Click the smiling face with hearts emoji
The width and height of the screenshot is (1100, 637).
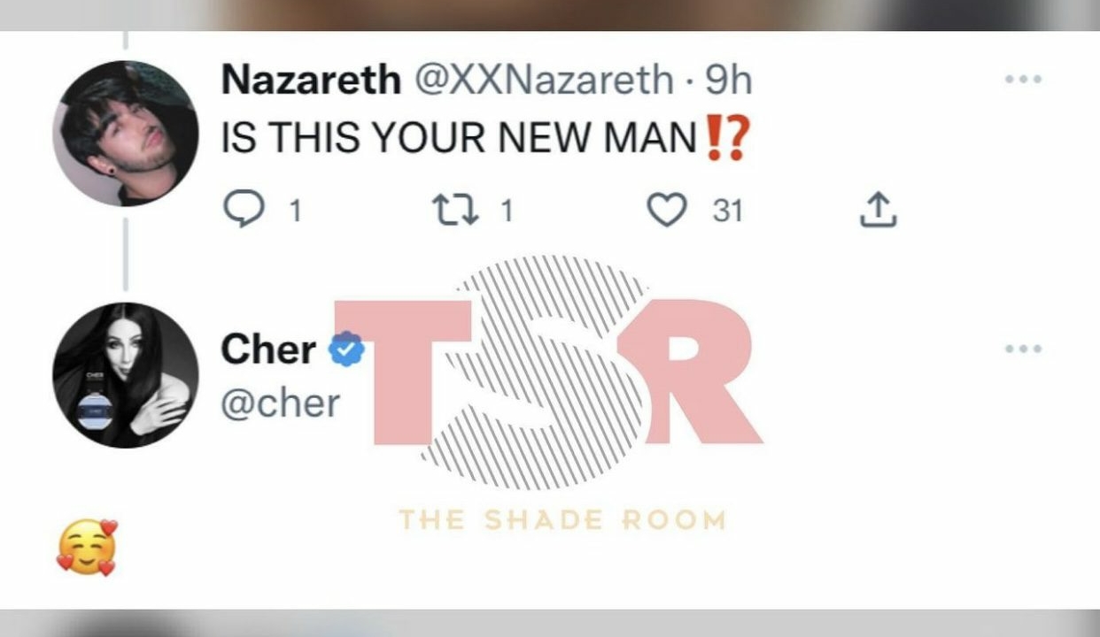87,548
